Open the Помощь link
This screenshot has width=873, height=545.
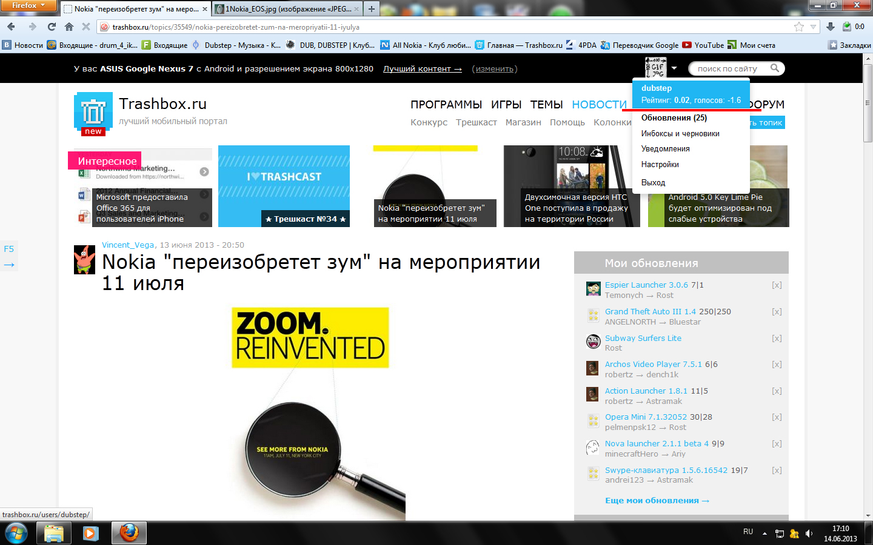[567, 122]
